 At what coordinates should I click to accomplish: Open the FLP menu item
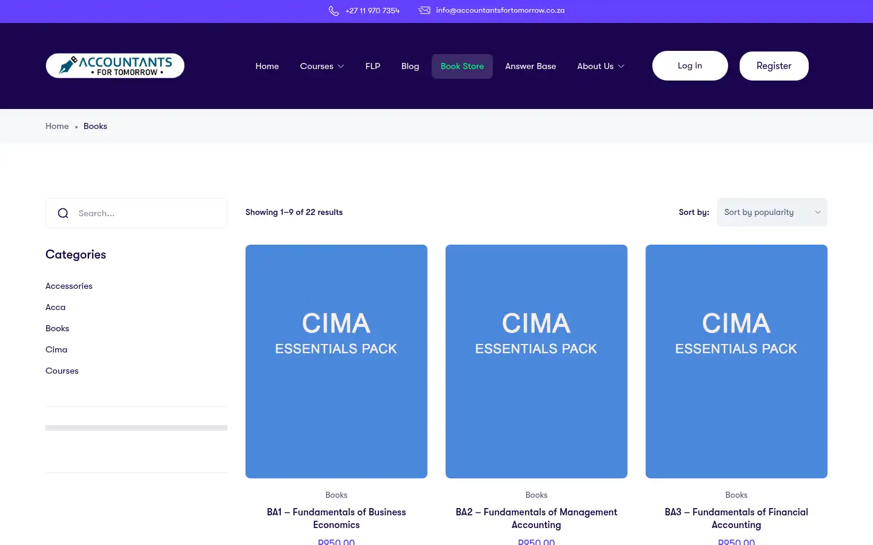click(x=373, y=66)
